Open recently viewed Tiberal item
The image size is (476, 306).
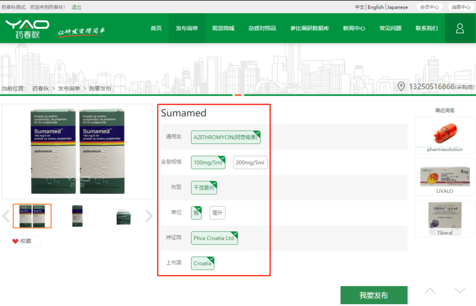(x=445, y=219)
